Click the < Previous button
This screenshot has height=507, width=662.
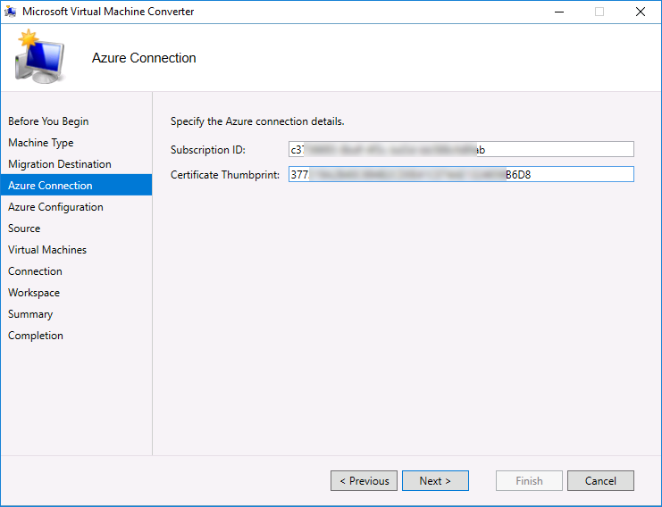pos(364,481)
